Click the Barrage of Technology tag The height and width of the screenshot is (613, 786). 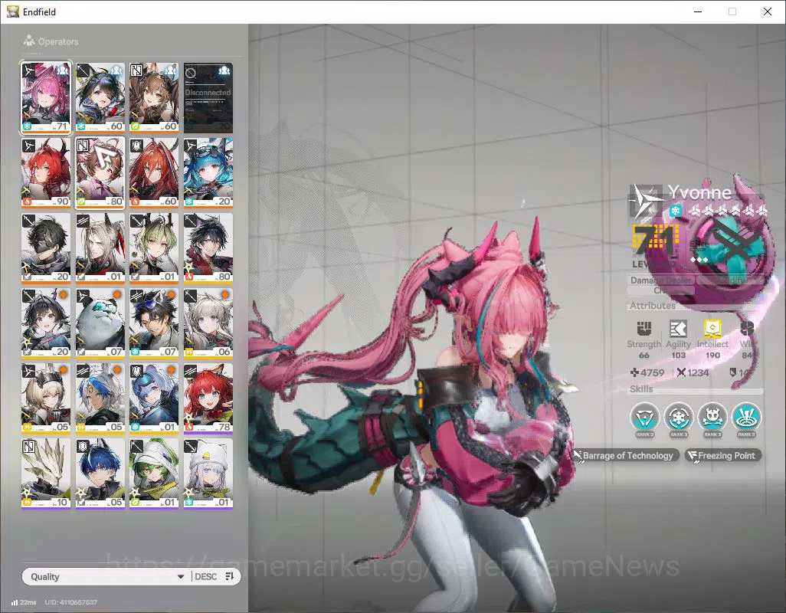click(x=627, y=456)
